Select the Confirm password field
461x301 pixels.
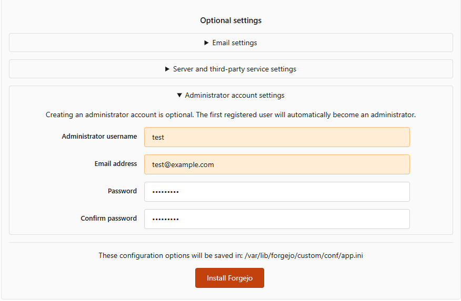tap(277, 219)
